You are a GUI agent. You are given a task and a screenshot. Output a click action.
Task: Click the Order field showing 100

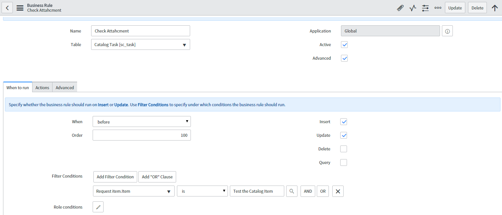142,135
